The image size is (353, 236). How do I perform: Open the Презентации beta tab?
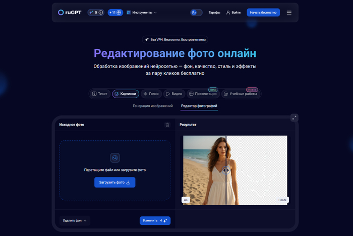(203, 94)
